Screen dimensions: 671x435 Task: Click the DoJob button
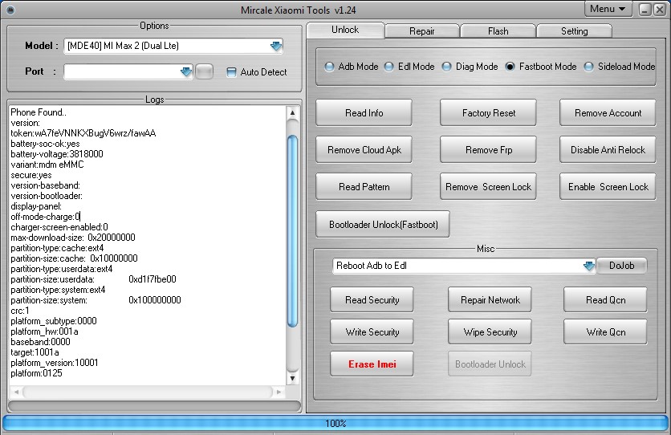(x=621, y=266)
